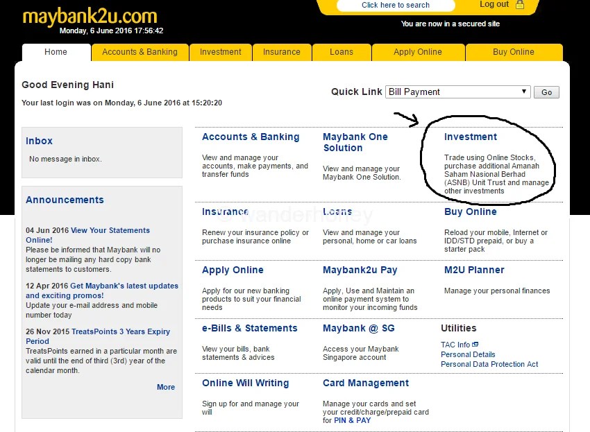Open the Apply Online section heading
This screenshot has height=432, width=590.
coord(233,270)
